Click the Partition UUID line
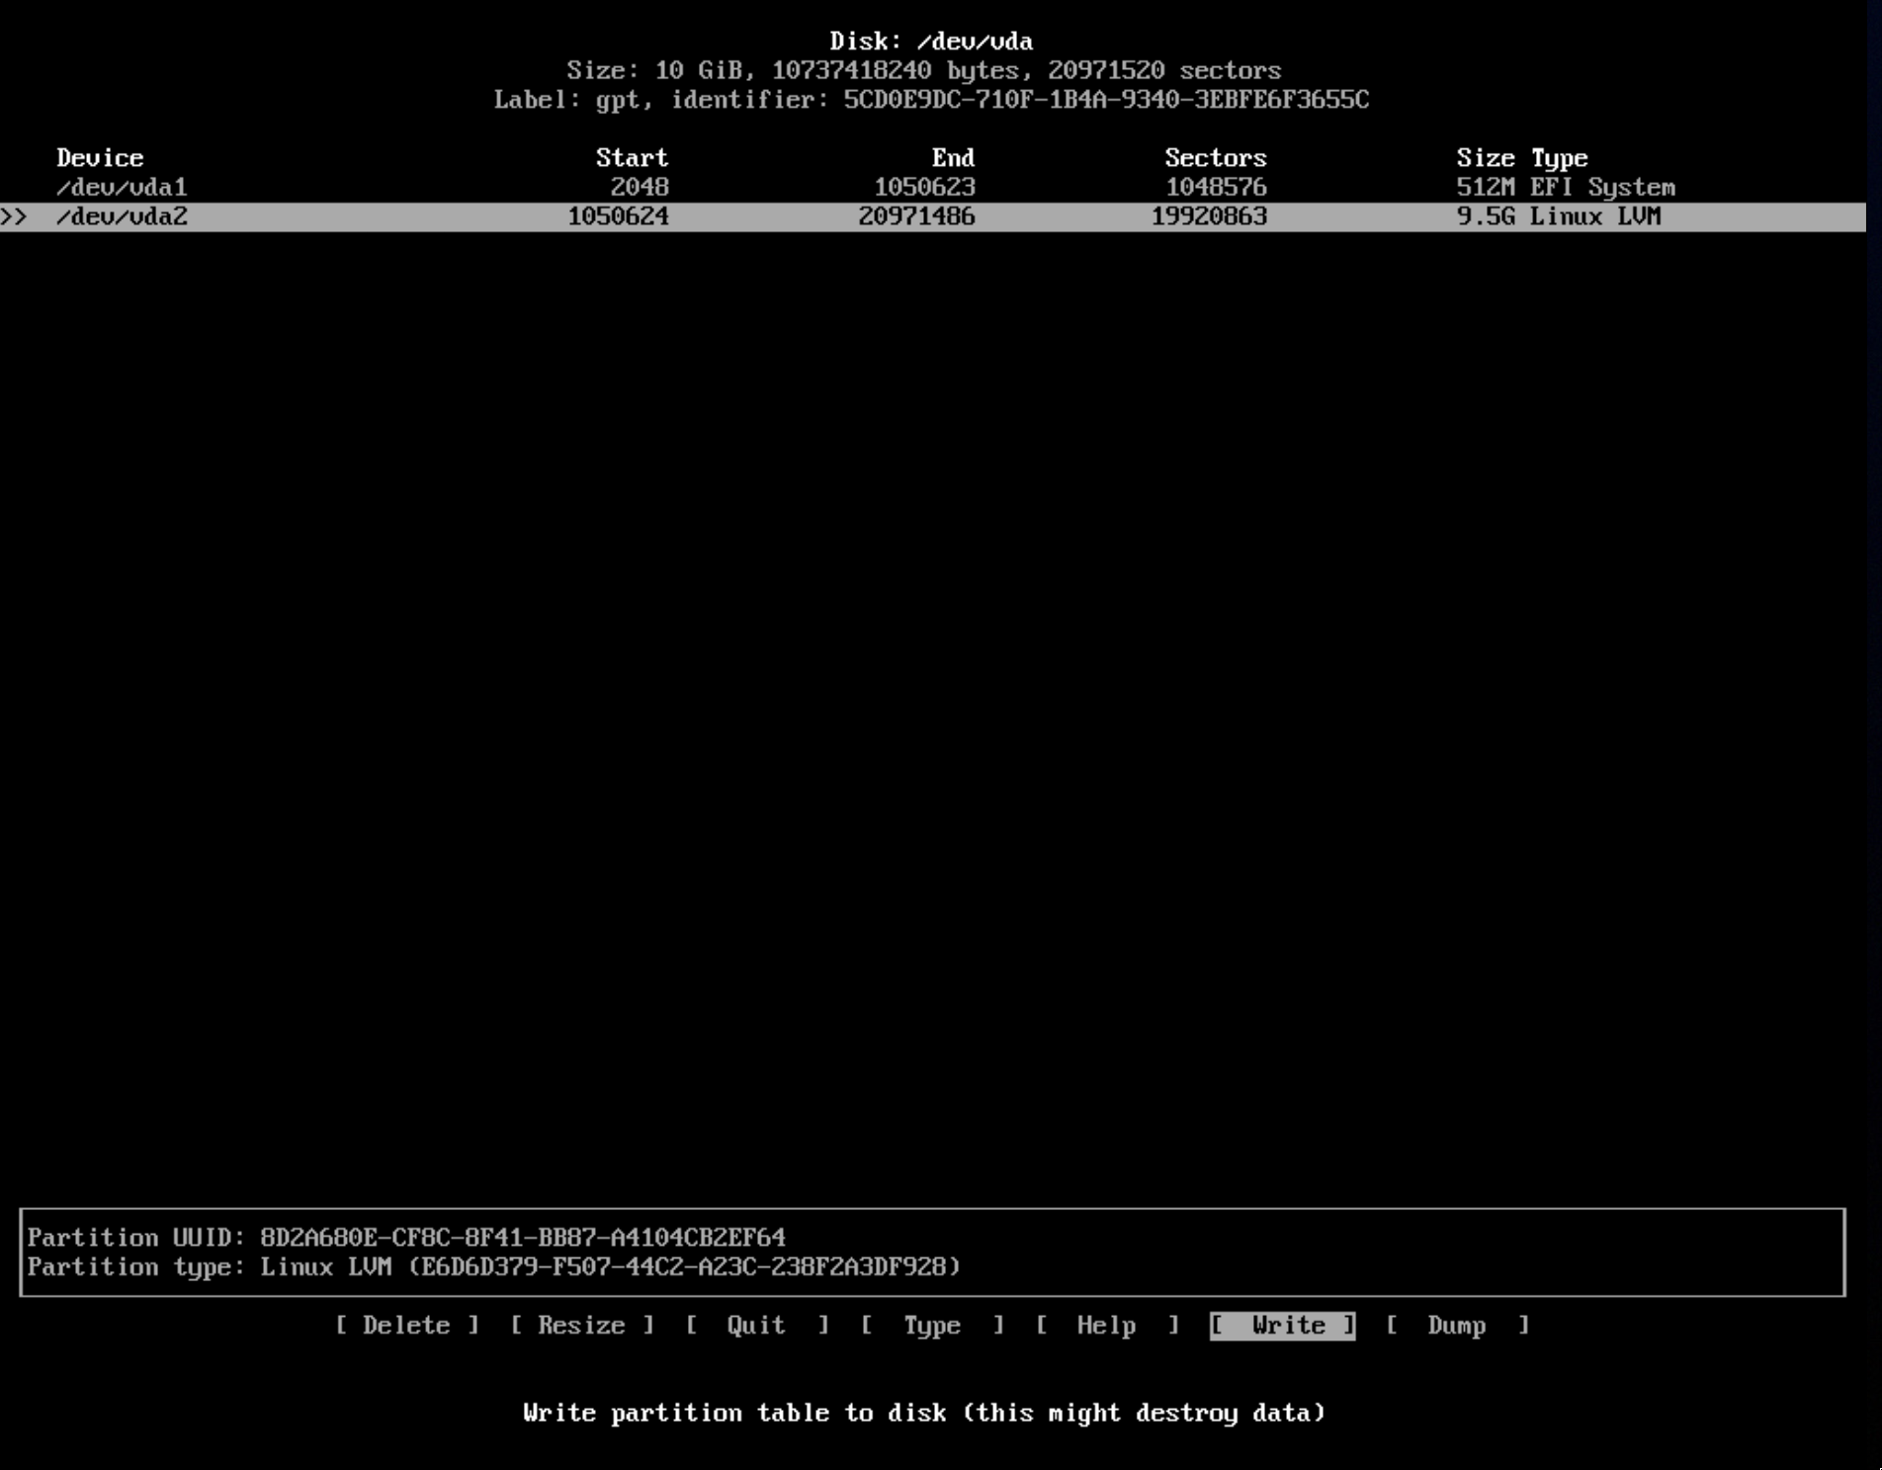The image size is (1882, 1470). [406, 1238]
